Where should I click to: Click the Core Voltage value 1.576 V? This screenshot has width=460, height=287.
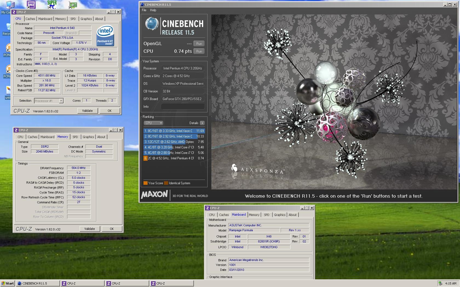pyautogui.click(x=81, y=43)
